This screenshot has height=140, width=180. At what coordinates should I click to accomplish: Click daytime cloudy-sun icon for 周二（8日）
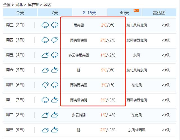(x=45, y=115)
